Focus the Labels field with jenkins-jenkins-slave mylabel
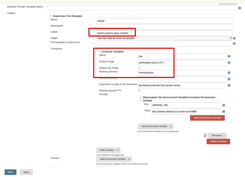 pos(164,33)
